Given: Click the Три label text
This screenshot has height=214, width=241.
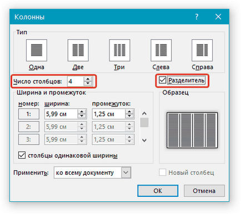Looking at the screenshot, I should (119, 67).
